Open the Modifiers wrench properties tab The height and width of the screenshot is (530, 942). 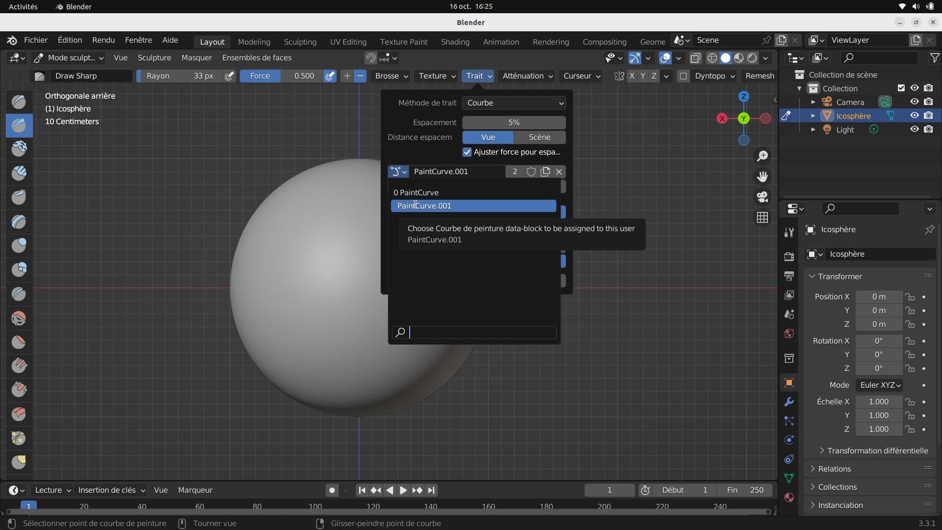coord(789,402)
